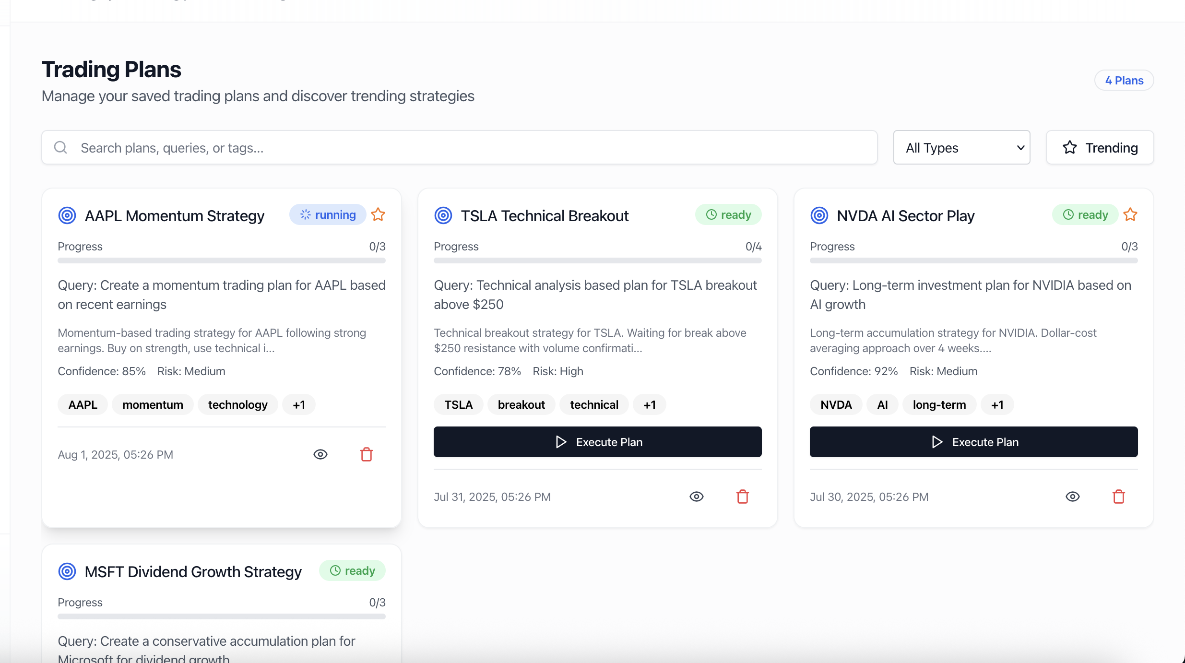This screenshot has width=1185, height=663.
Task: Toggle favorite star on AAPL Momentum Strategy
Action: click(378, 214)
